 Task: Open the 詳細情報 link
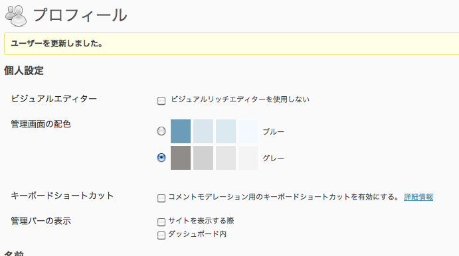click(418, 197)
